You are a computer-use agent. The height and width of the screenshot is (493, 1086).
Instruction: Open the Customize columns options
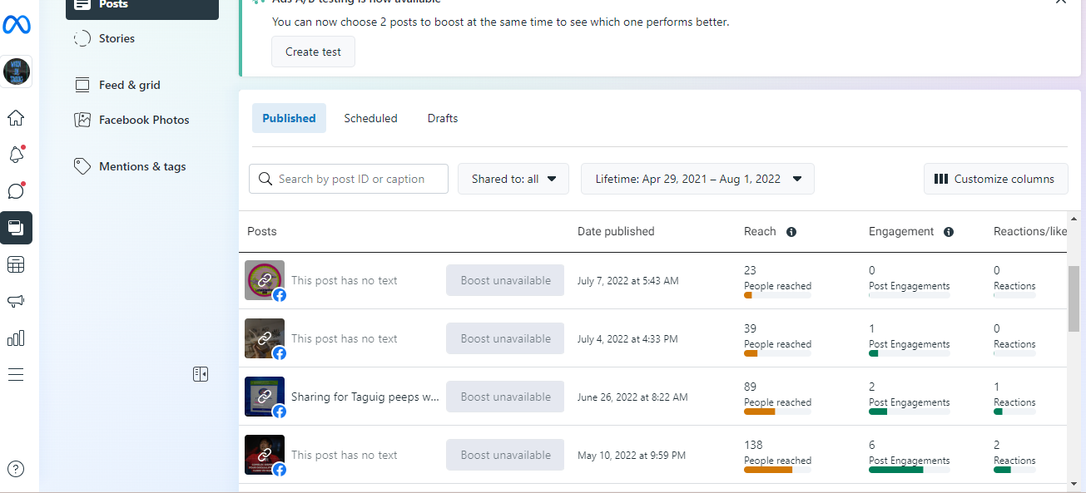point(995,179)
